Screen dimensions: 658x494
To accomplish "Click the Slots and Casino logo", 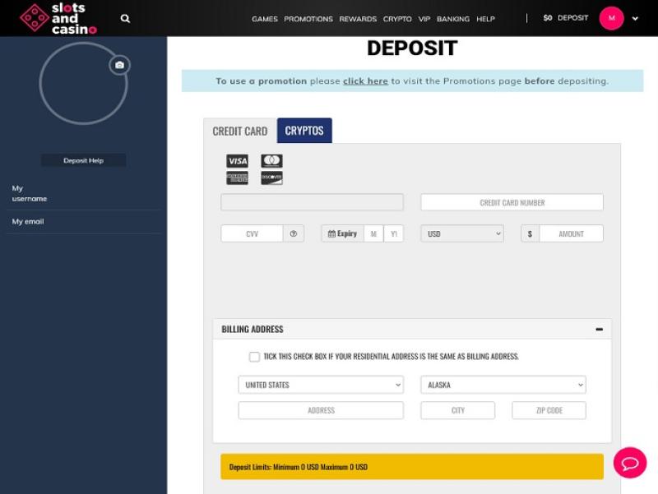I will (x=58, y=18).
